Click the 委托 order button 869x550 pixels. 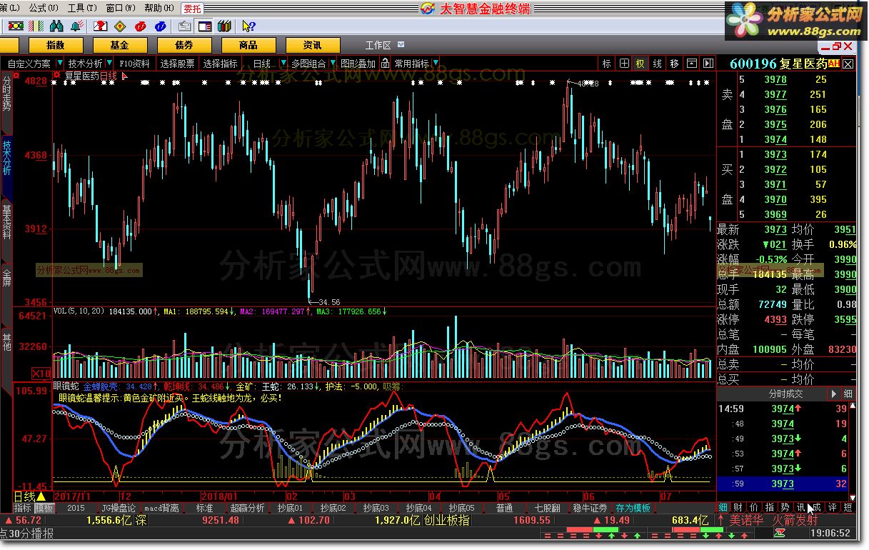pos(192,9)
